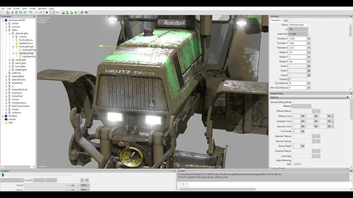Collapse the lights tree node
Image resolution: width=353 pixels, height=198 pixels.
(6, 30)
